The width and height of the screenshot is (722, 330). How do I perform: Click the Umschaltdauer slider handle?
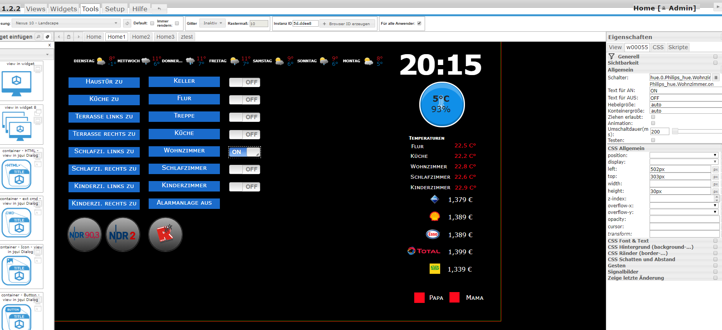click(675, 132)
